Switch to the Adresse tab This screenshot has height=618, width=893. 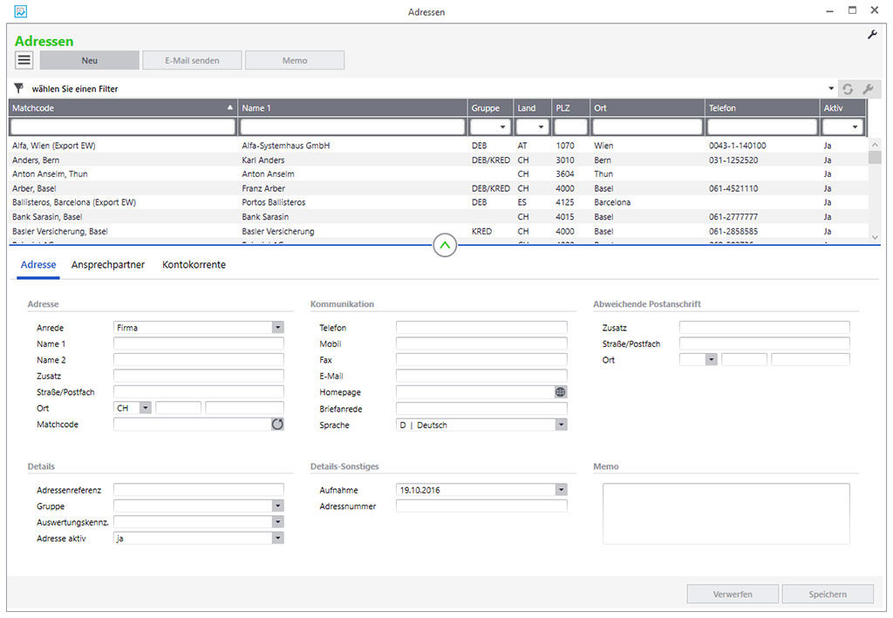click(38, 265)
